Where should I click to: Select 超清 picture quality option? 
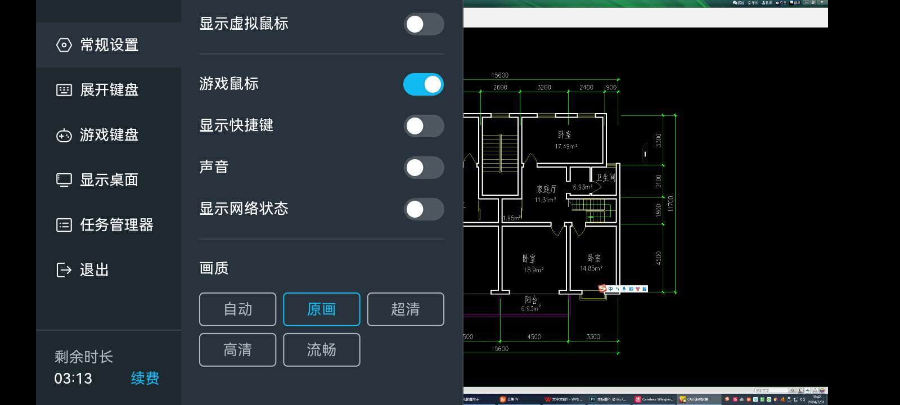click(x=406, y=309)
